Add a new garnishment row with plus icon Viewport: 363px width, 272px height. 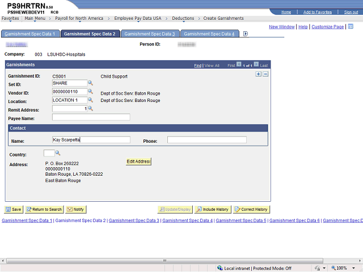[x=259, y=74]
